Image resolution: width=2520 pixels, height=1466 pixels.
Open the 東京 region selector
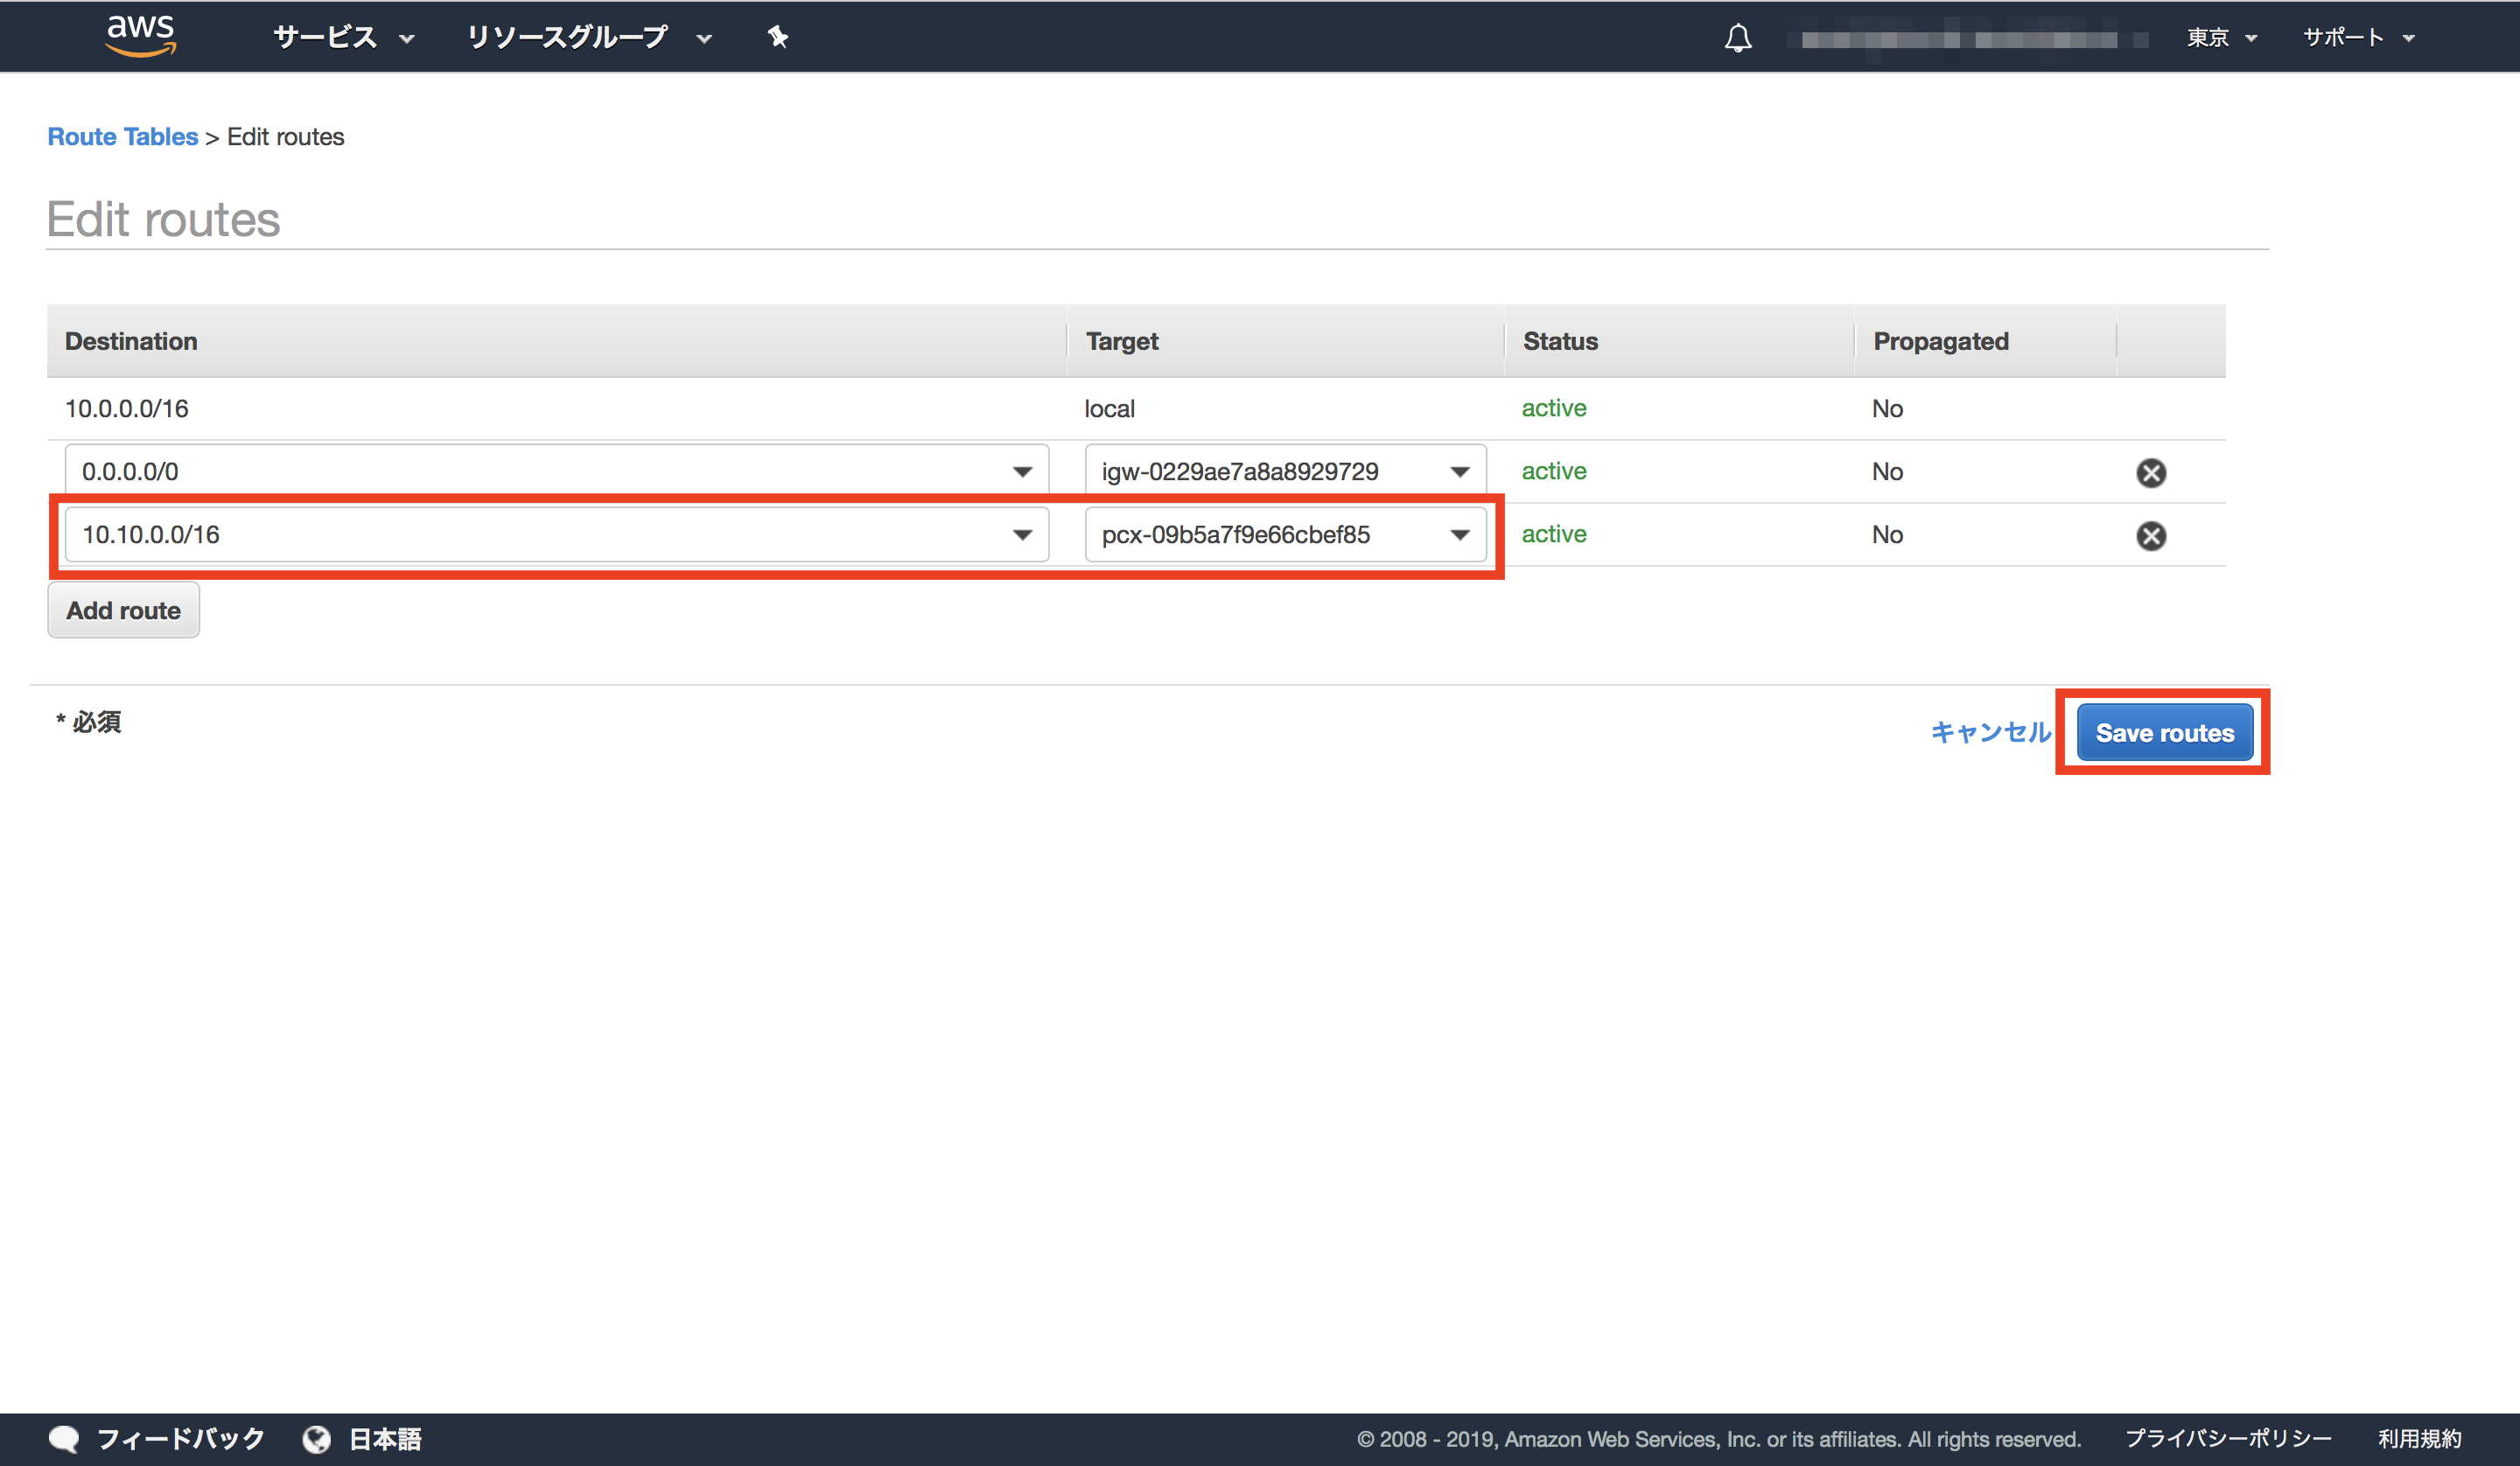click(2220, 38)
